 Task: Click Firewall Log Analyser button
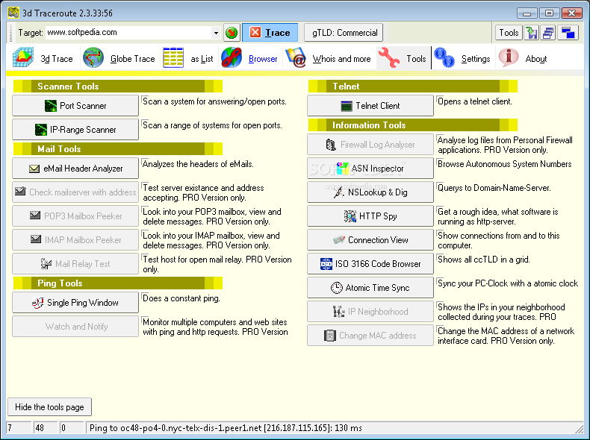tap(370, 144)
